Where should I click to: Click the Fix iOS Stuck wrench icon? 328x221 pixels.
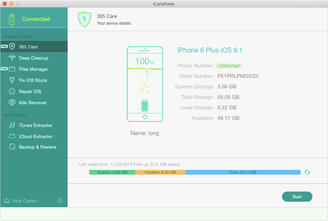tap(12, 80)
